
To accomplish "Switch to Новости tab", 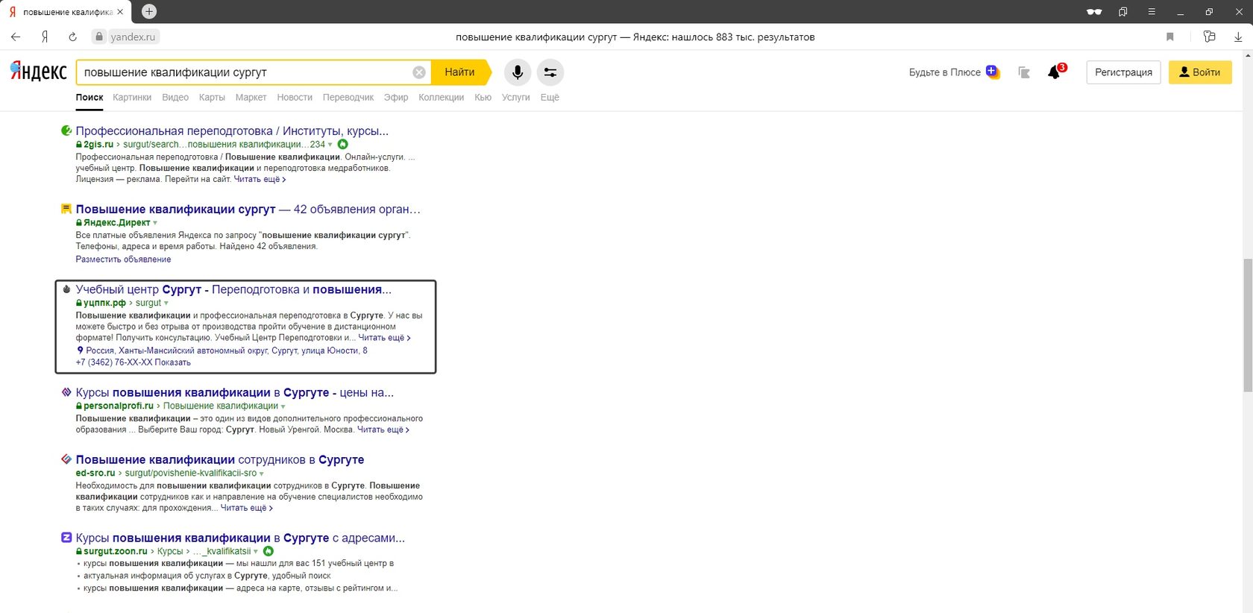I will (295, 97).
